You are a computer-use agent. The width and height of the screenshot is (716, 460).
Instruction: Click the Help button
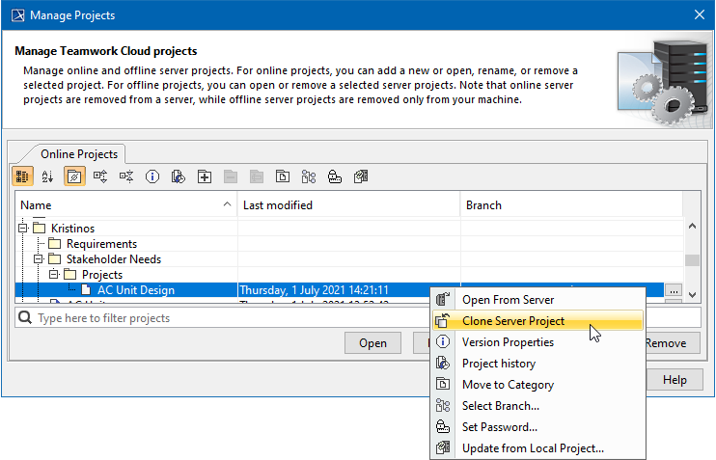click(675, 380)
